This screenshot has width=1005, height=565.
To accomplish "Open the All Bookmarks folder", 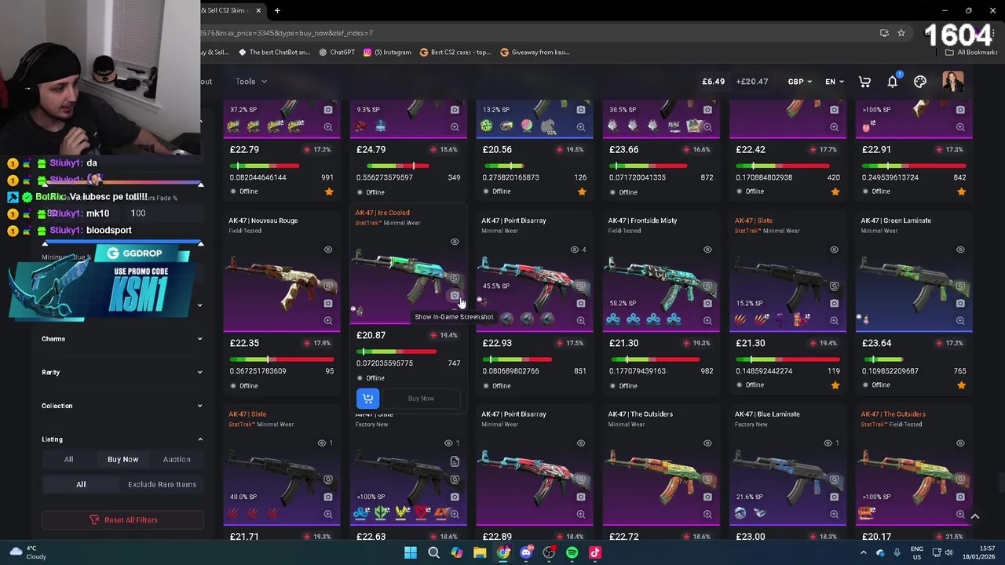I will point(971,53).
